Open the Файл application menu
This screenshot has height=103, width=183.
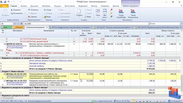(4, 6)
